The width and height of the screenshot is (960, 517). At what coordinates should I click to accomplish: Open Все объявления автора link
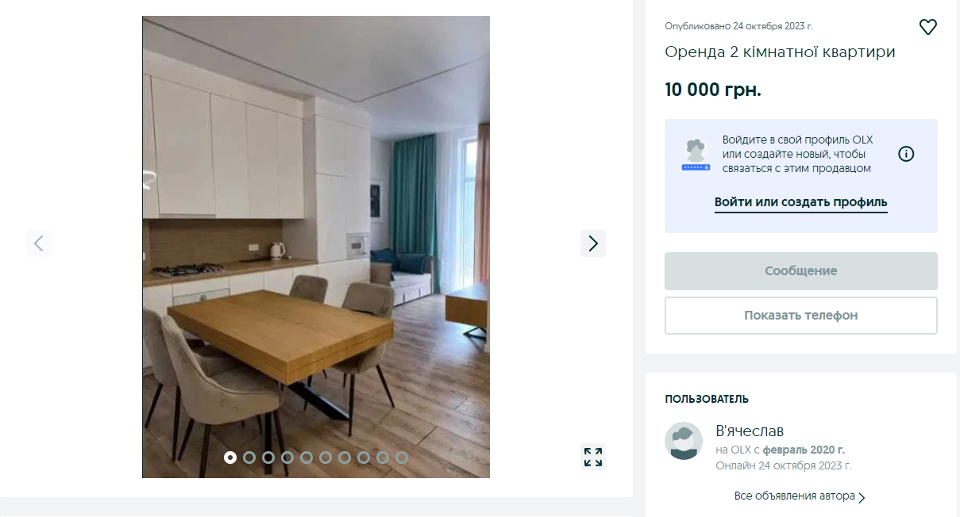(795, 496)
